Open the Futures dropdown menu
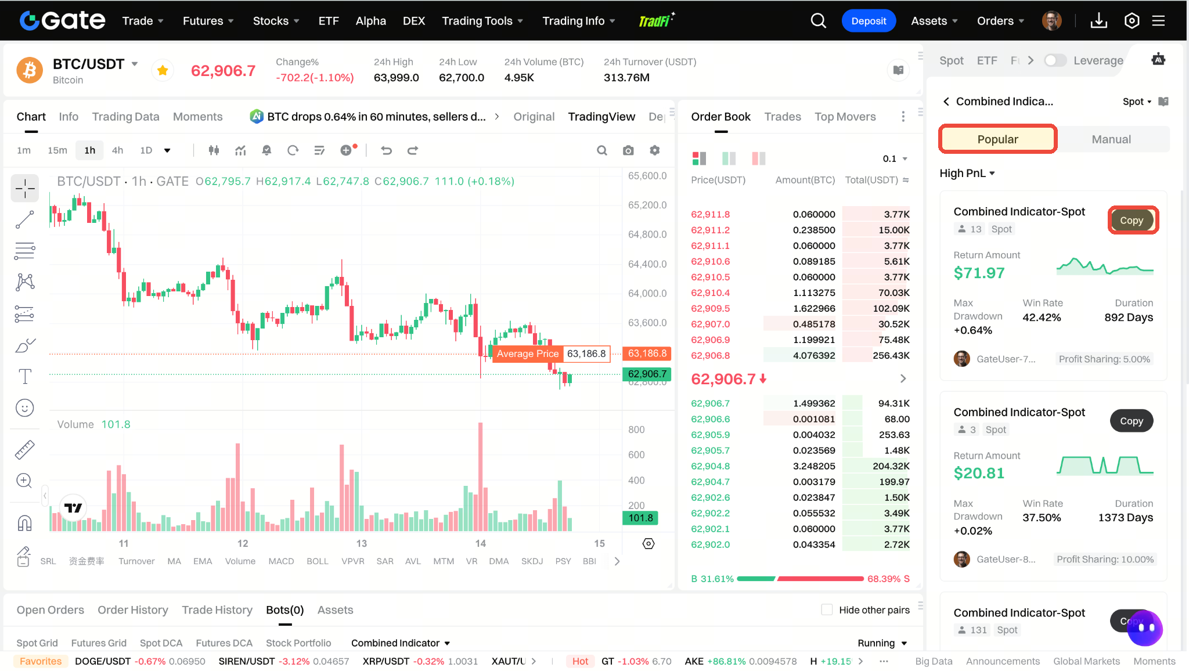This screenshot has height=671, width=1189. point(208,21)
